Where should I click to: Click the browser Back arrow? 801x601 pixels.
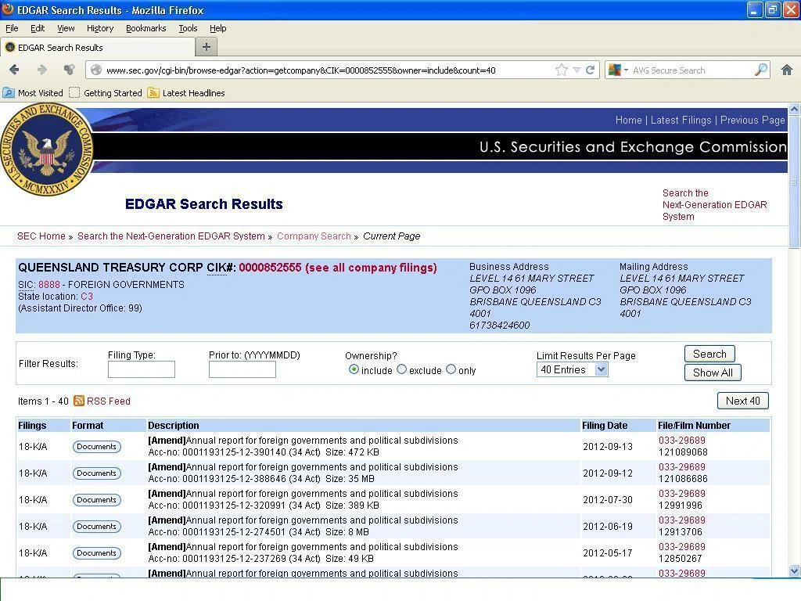(x=14, y=70)
